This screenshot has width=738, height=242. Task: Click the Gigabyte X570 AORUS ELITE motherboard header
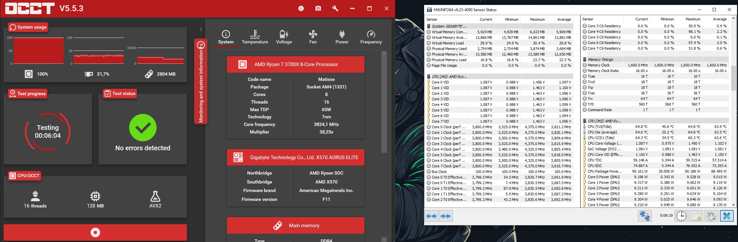(x=295, y=157)
